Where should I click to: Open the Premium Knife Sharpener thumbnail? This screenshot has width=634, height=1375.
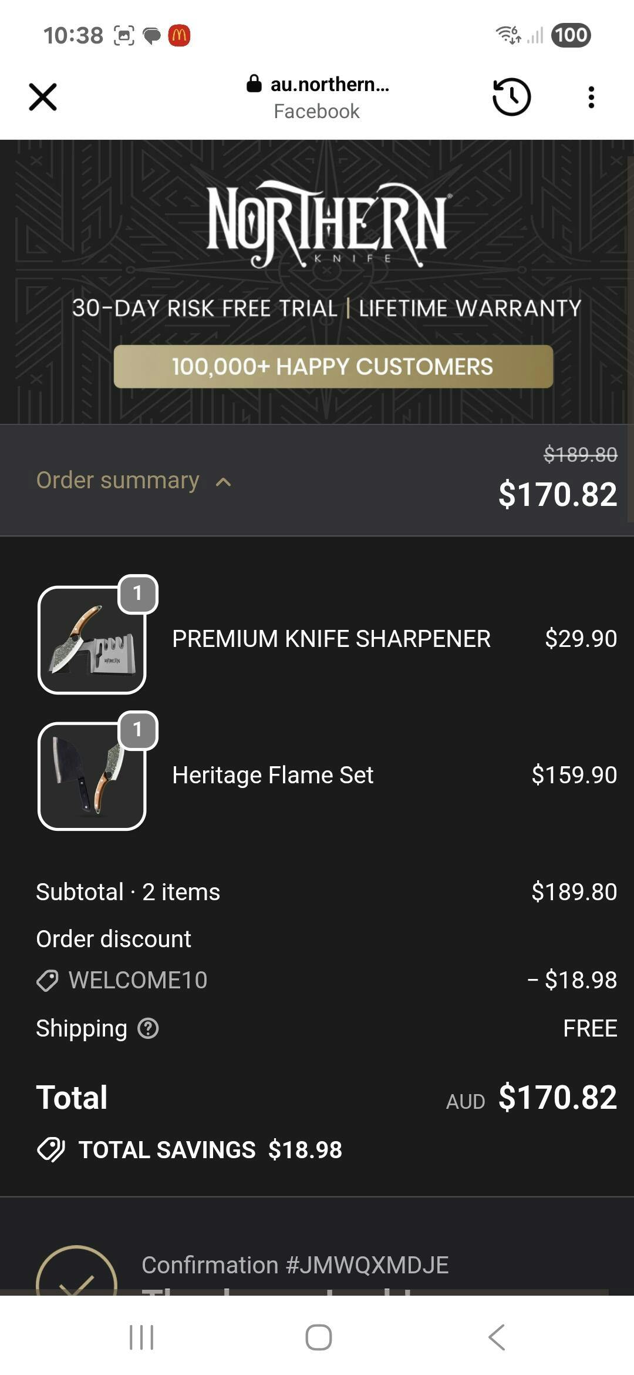92,640
